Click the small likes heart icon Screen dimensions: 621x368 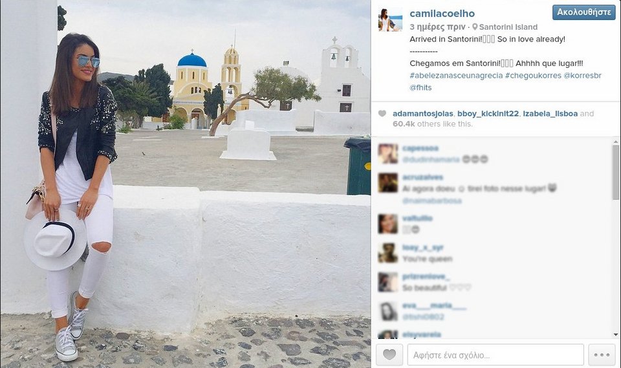pos(382,114)
